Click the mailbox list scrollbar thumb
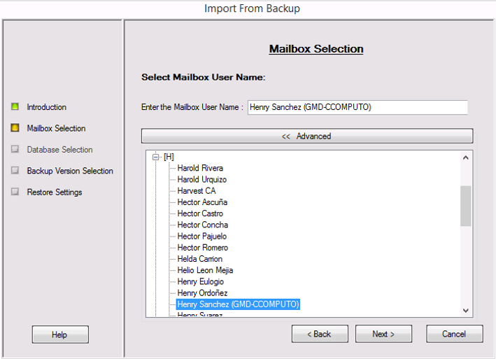This screenshot has width=496, height=359. [466, 206]
